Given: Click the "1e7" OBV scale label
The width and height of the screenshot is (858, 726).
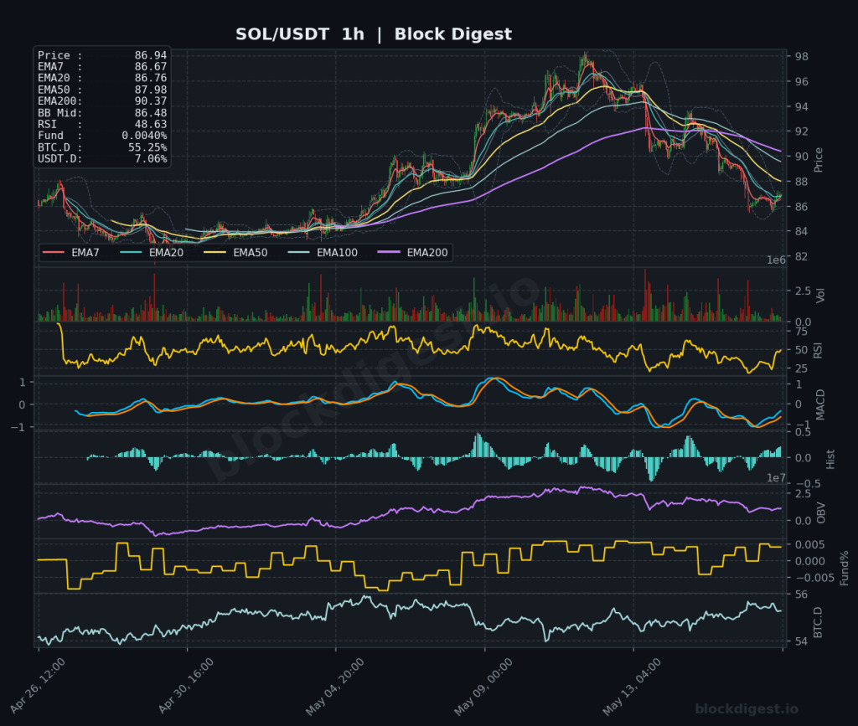Looking at the screenshot, I should pos(776,478).
